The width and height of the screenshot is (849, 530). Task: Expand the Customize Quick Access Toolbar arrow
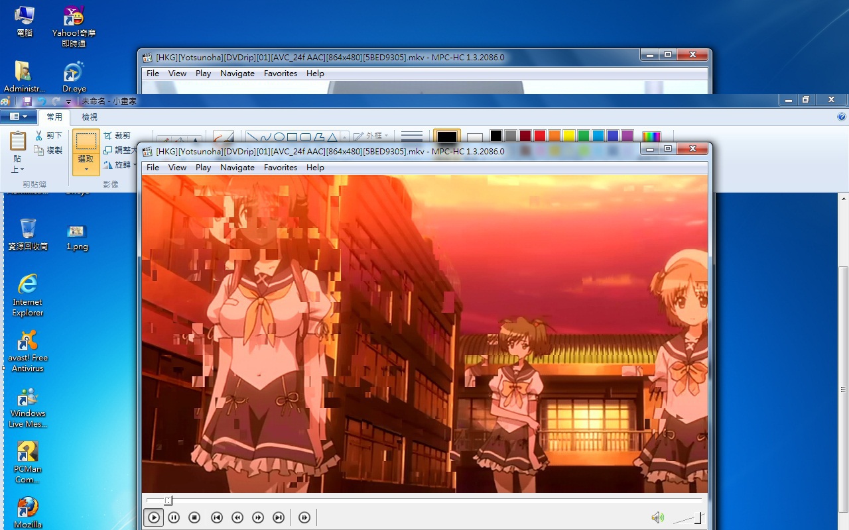68,102
